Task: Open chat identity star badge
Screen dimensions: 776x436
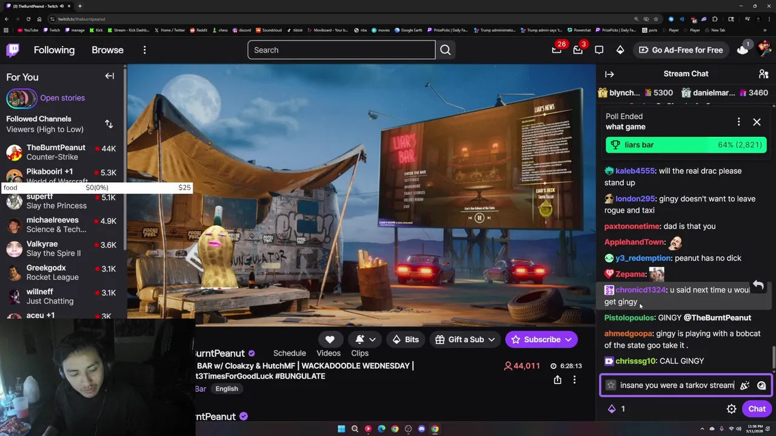Action: pyautogui.click(x=610, y=385)
